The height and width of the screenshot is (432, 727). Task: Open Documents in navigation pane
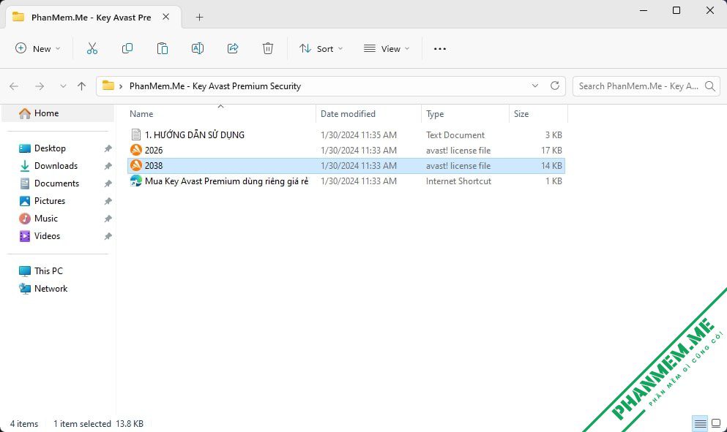point(56,183)
